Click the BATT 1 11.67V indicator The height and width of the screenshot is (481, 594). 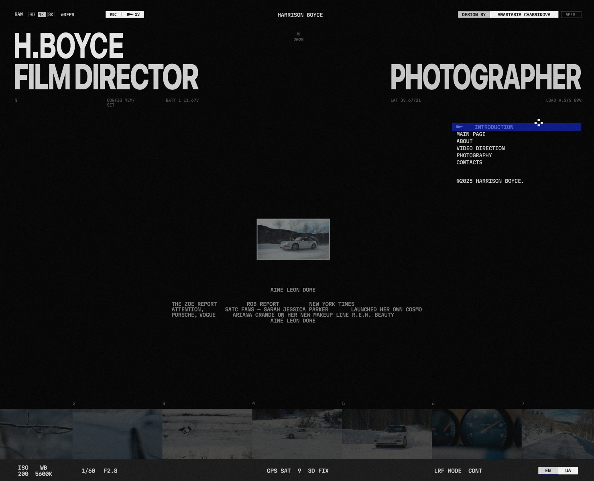coord(182,100)
